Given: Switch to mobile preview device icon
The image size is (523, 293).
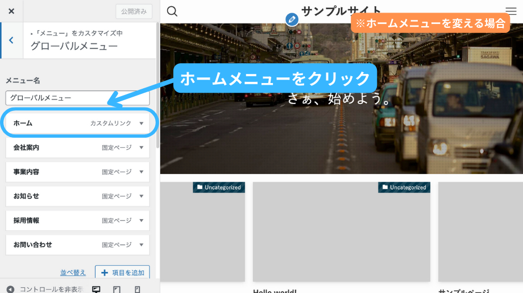Looking at the screenshot, I should (137, 289).
